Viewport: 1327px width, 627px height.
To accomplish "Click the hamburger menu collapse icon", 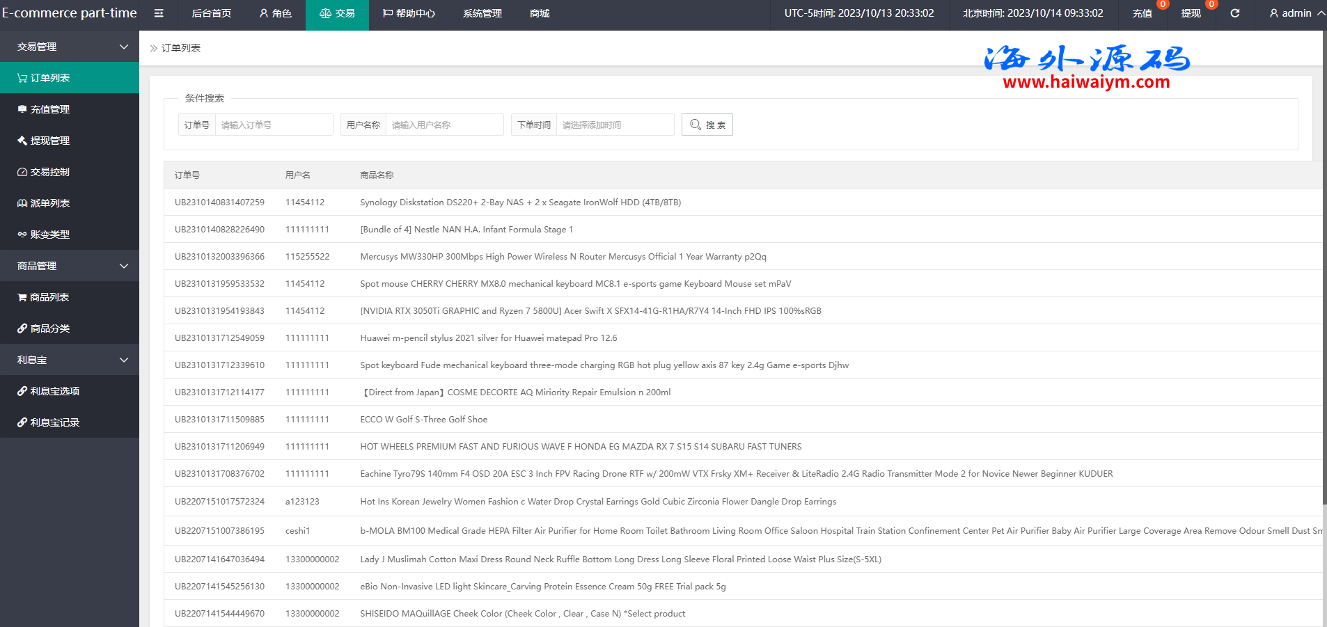I will point(159,13).
